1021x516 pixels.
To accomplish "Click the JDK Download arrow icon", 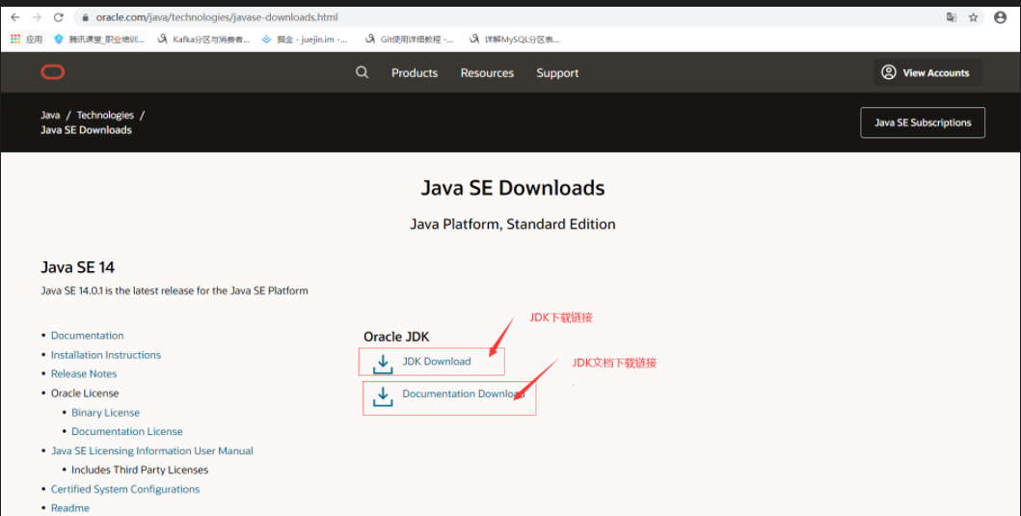I will pos(383,364).
